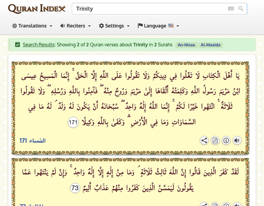Screen dimensions: 264x206
Task: Click the share icon for verse An-Nisaa 171
Action: coord(204,140)
